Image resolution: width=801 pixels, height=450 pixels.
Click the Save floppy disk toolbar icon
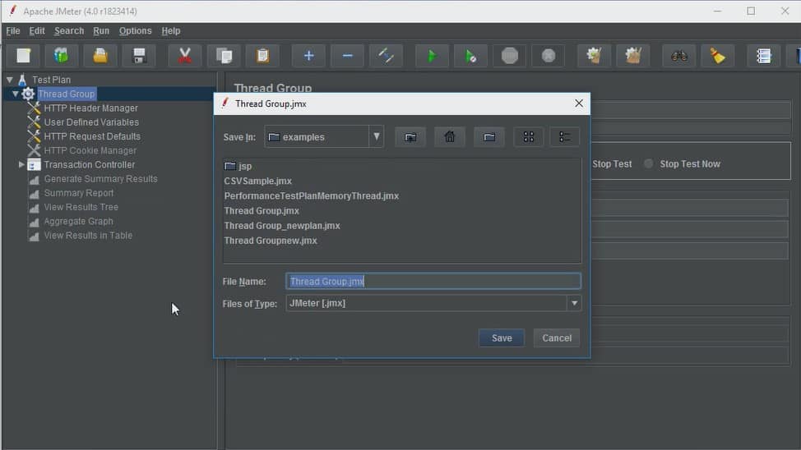coord(139,56)
